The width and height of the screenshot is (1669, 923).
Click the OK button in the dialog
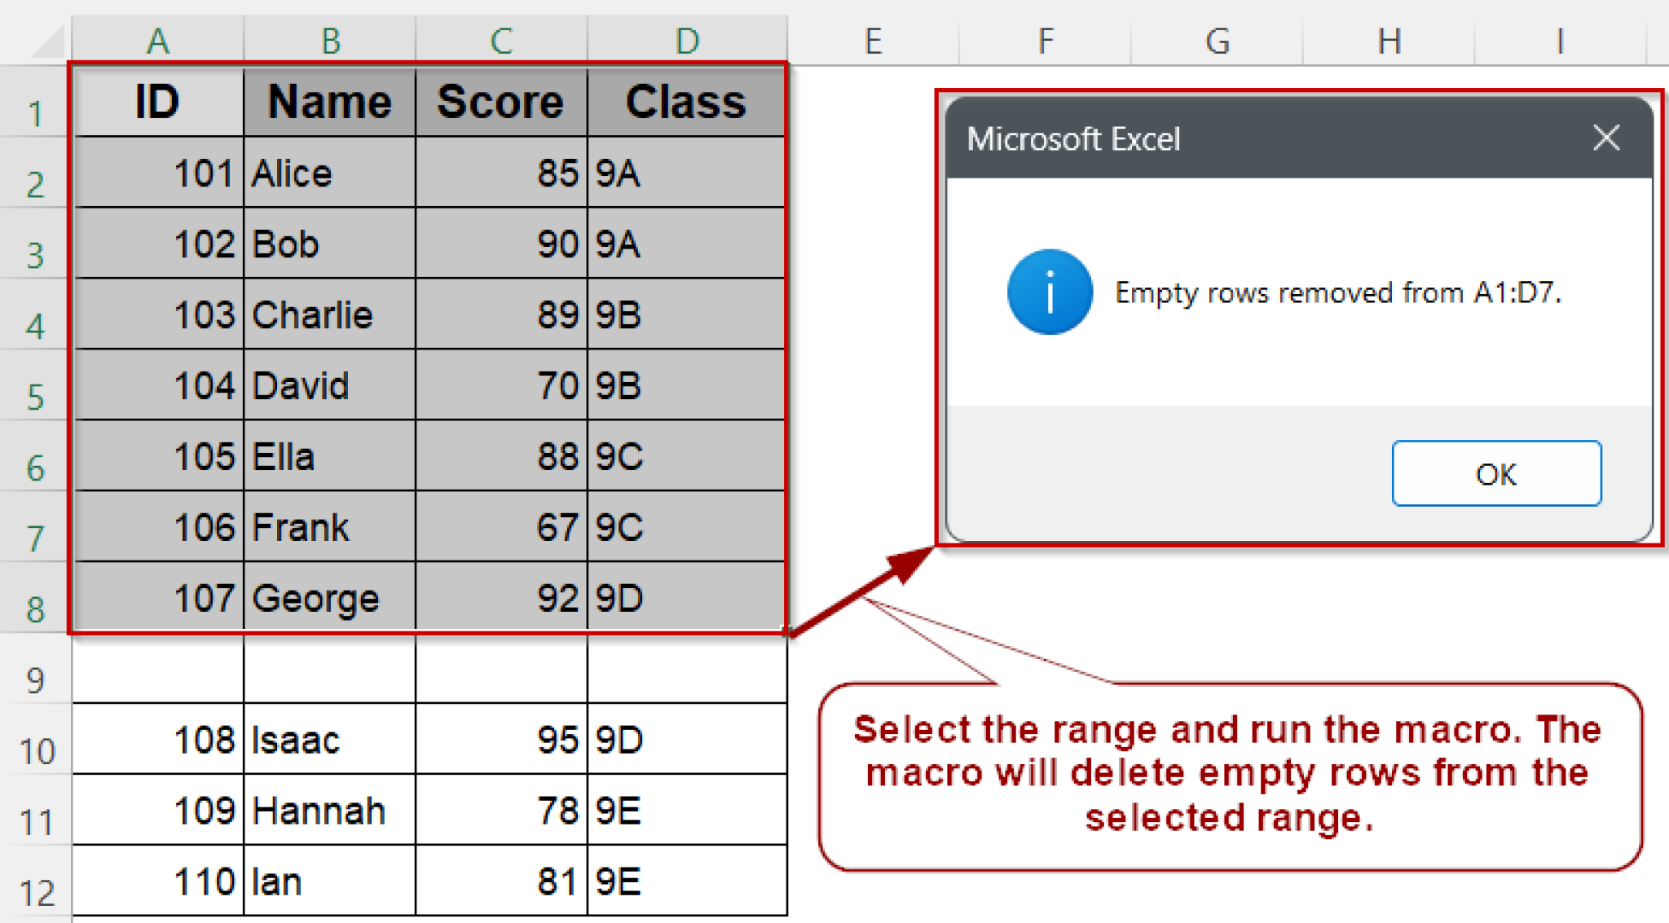pyautogui.click(x=1496, y=473)
